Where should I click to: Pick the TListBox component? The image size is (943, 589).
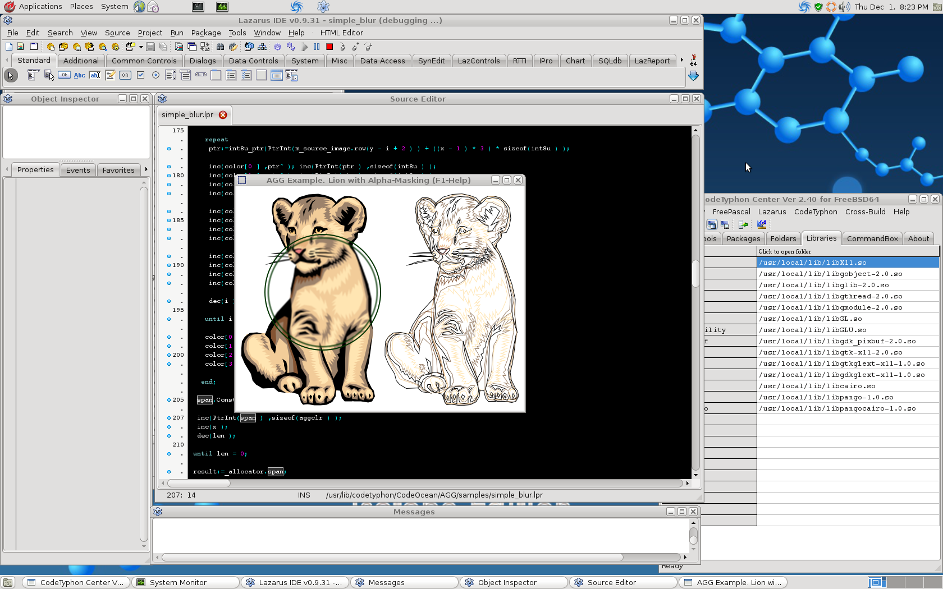click(171, 75)
